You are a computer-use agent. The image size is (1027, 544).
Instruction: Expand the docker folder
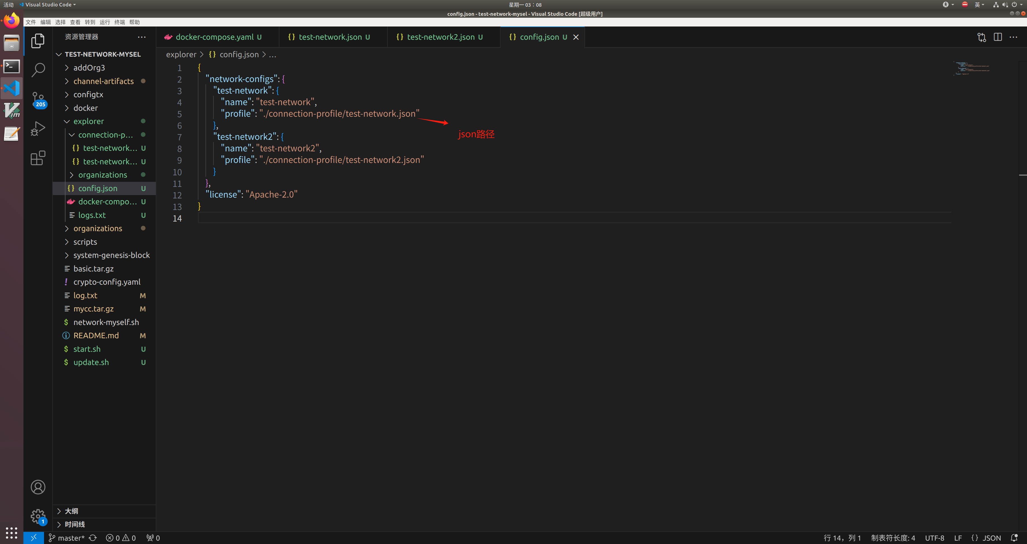[x=104, y=108]
